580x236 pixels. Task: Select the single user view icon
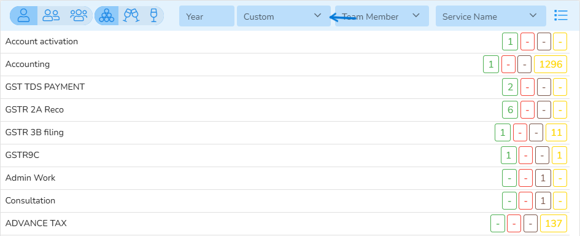click(24, 15)
